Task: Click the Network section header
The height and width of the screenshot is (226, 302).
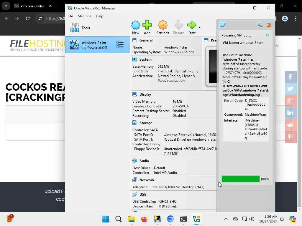Action: (x=147, y=180)
